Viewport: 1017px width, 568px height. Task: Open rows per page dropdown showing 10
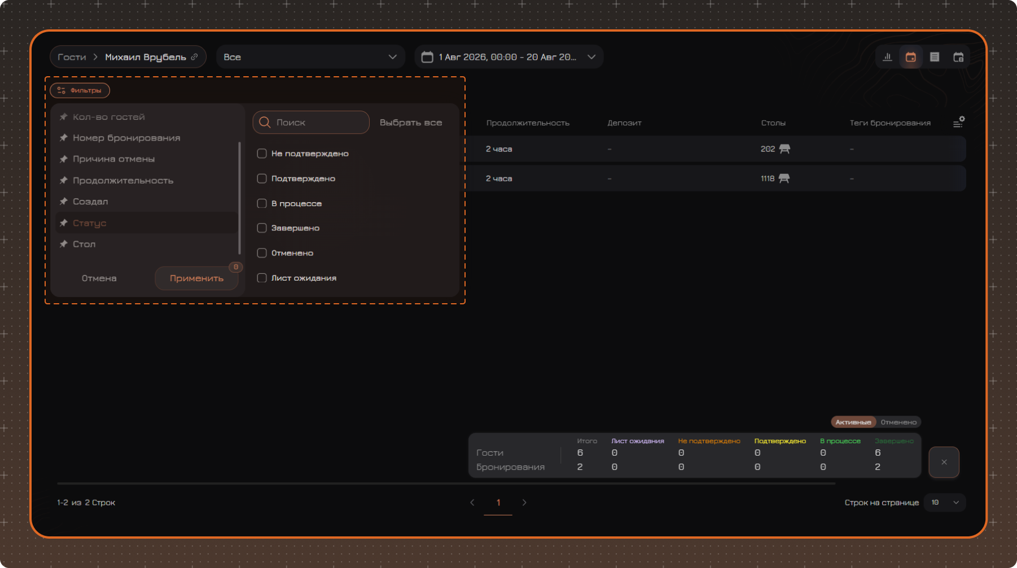coord(945,503)
